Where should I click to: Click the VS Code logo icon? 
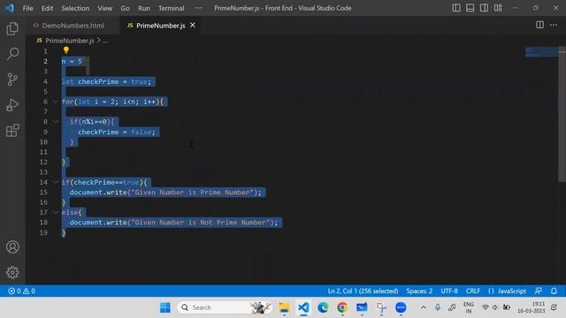click(10, 8)
